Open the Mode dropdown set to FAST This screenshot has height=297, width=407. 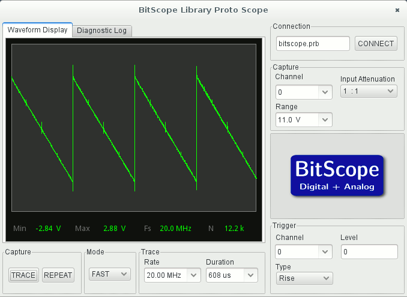point(109,274)
